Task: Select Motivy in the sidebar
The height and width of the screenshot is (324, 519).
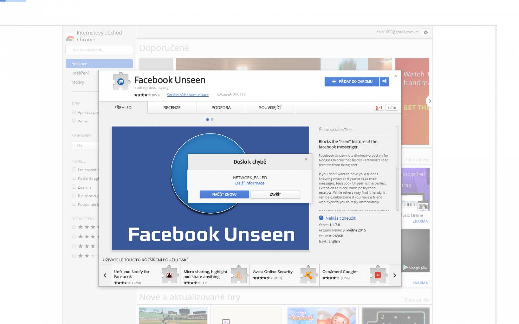Action: tap(78, 82)
